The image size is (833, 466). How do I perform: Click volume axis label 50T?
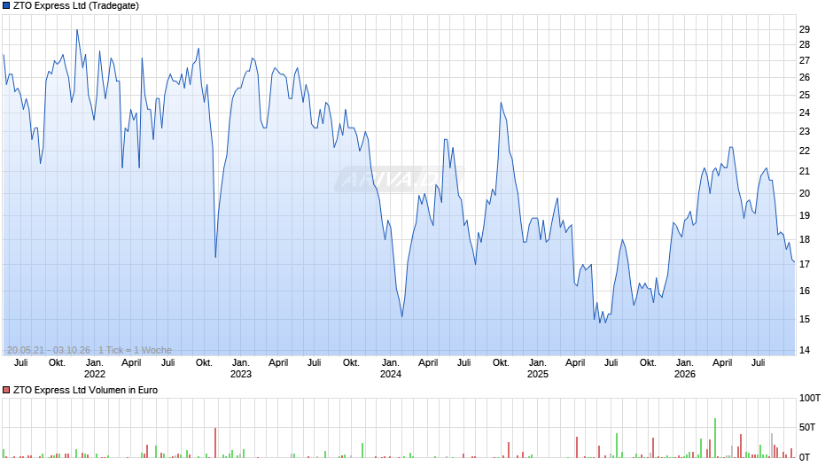click(807, 427)
